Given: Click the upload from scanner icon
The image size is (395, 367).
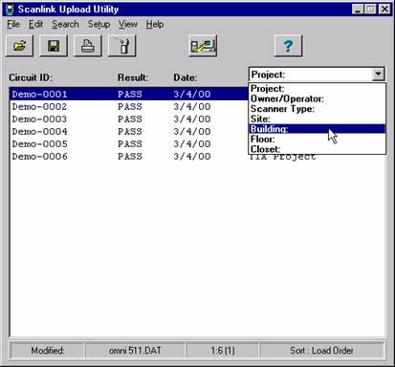Looking at the screenshot, I should tap(203, 46).
